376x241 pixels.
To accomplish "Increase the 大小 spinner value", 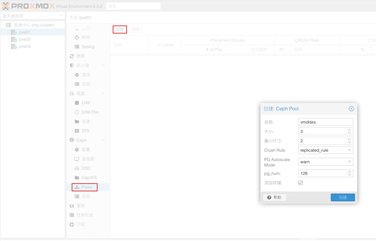I will (x=350, y=130).
